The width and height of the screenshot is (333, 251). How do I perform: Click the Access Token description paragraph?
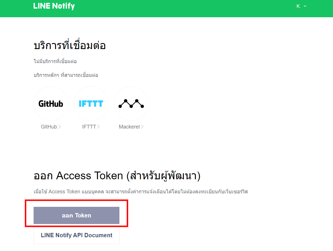click(x=141, y=192)
